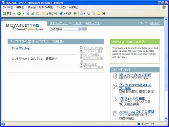Viewport: 169px width, 127px height.
Task: Click the scrollbar up arrow
Action: (x=166, y=19)
